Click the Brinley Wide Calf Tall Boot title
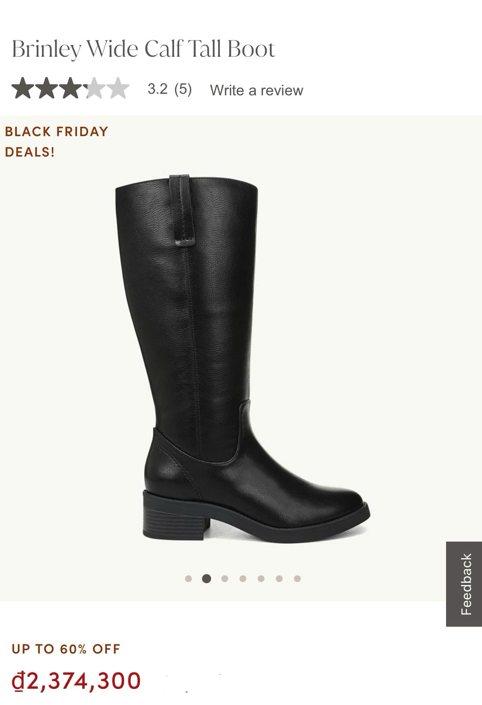The width and height of the screenshot is (482, 705). coord(143,49)
